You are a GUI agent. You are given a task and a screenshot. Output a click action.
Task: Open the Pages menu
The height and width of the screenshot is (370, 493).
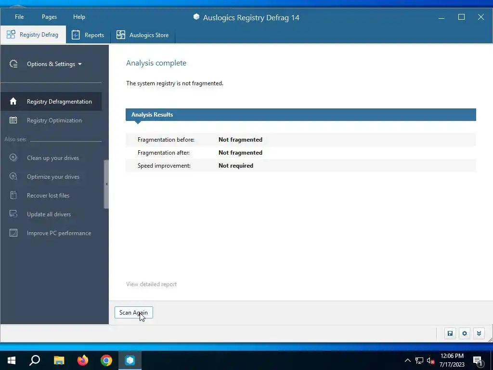(x=50, y=17)
